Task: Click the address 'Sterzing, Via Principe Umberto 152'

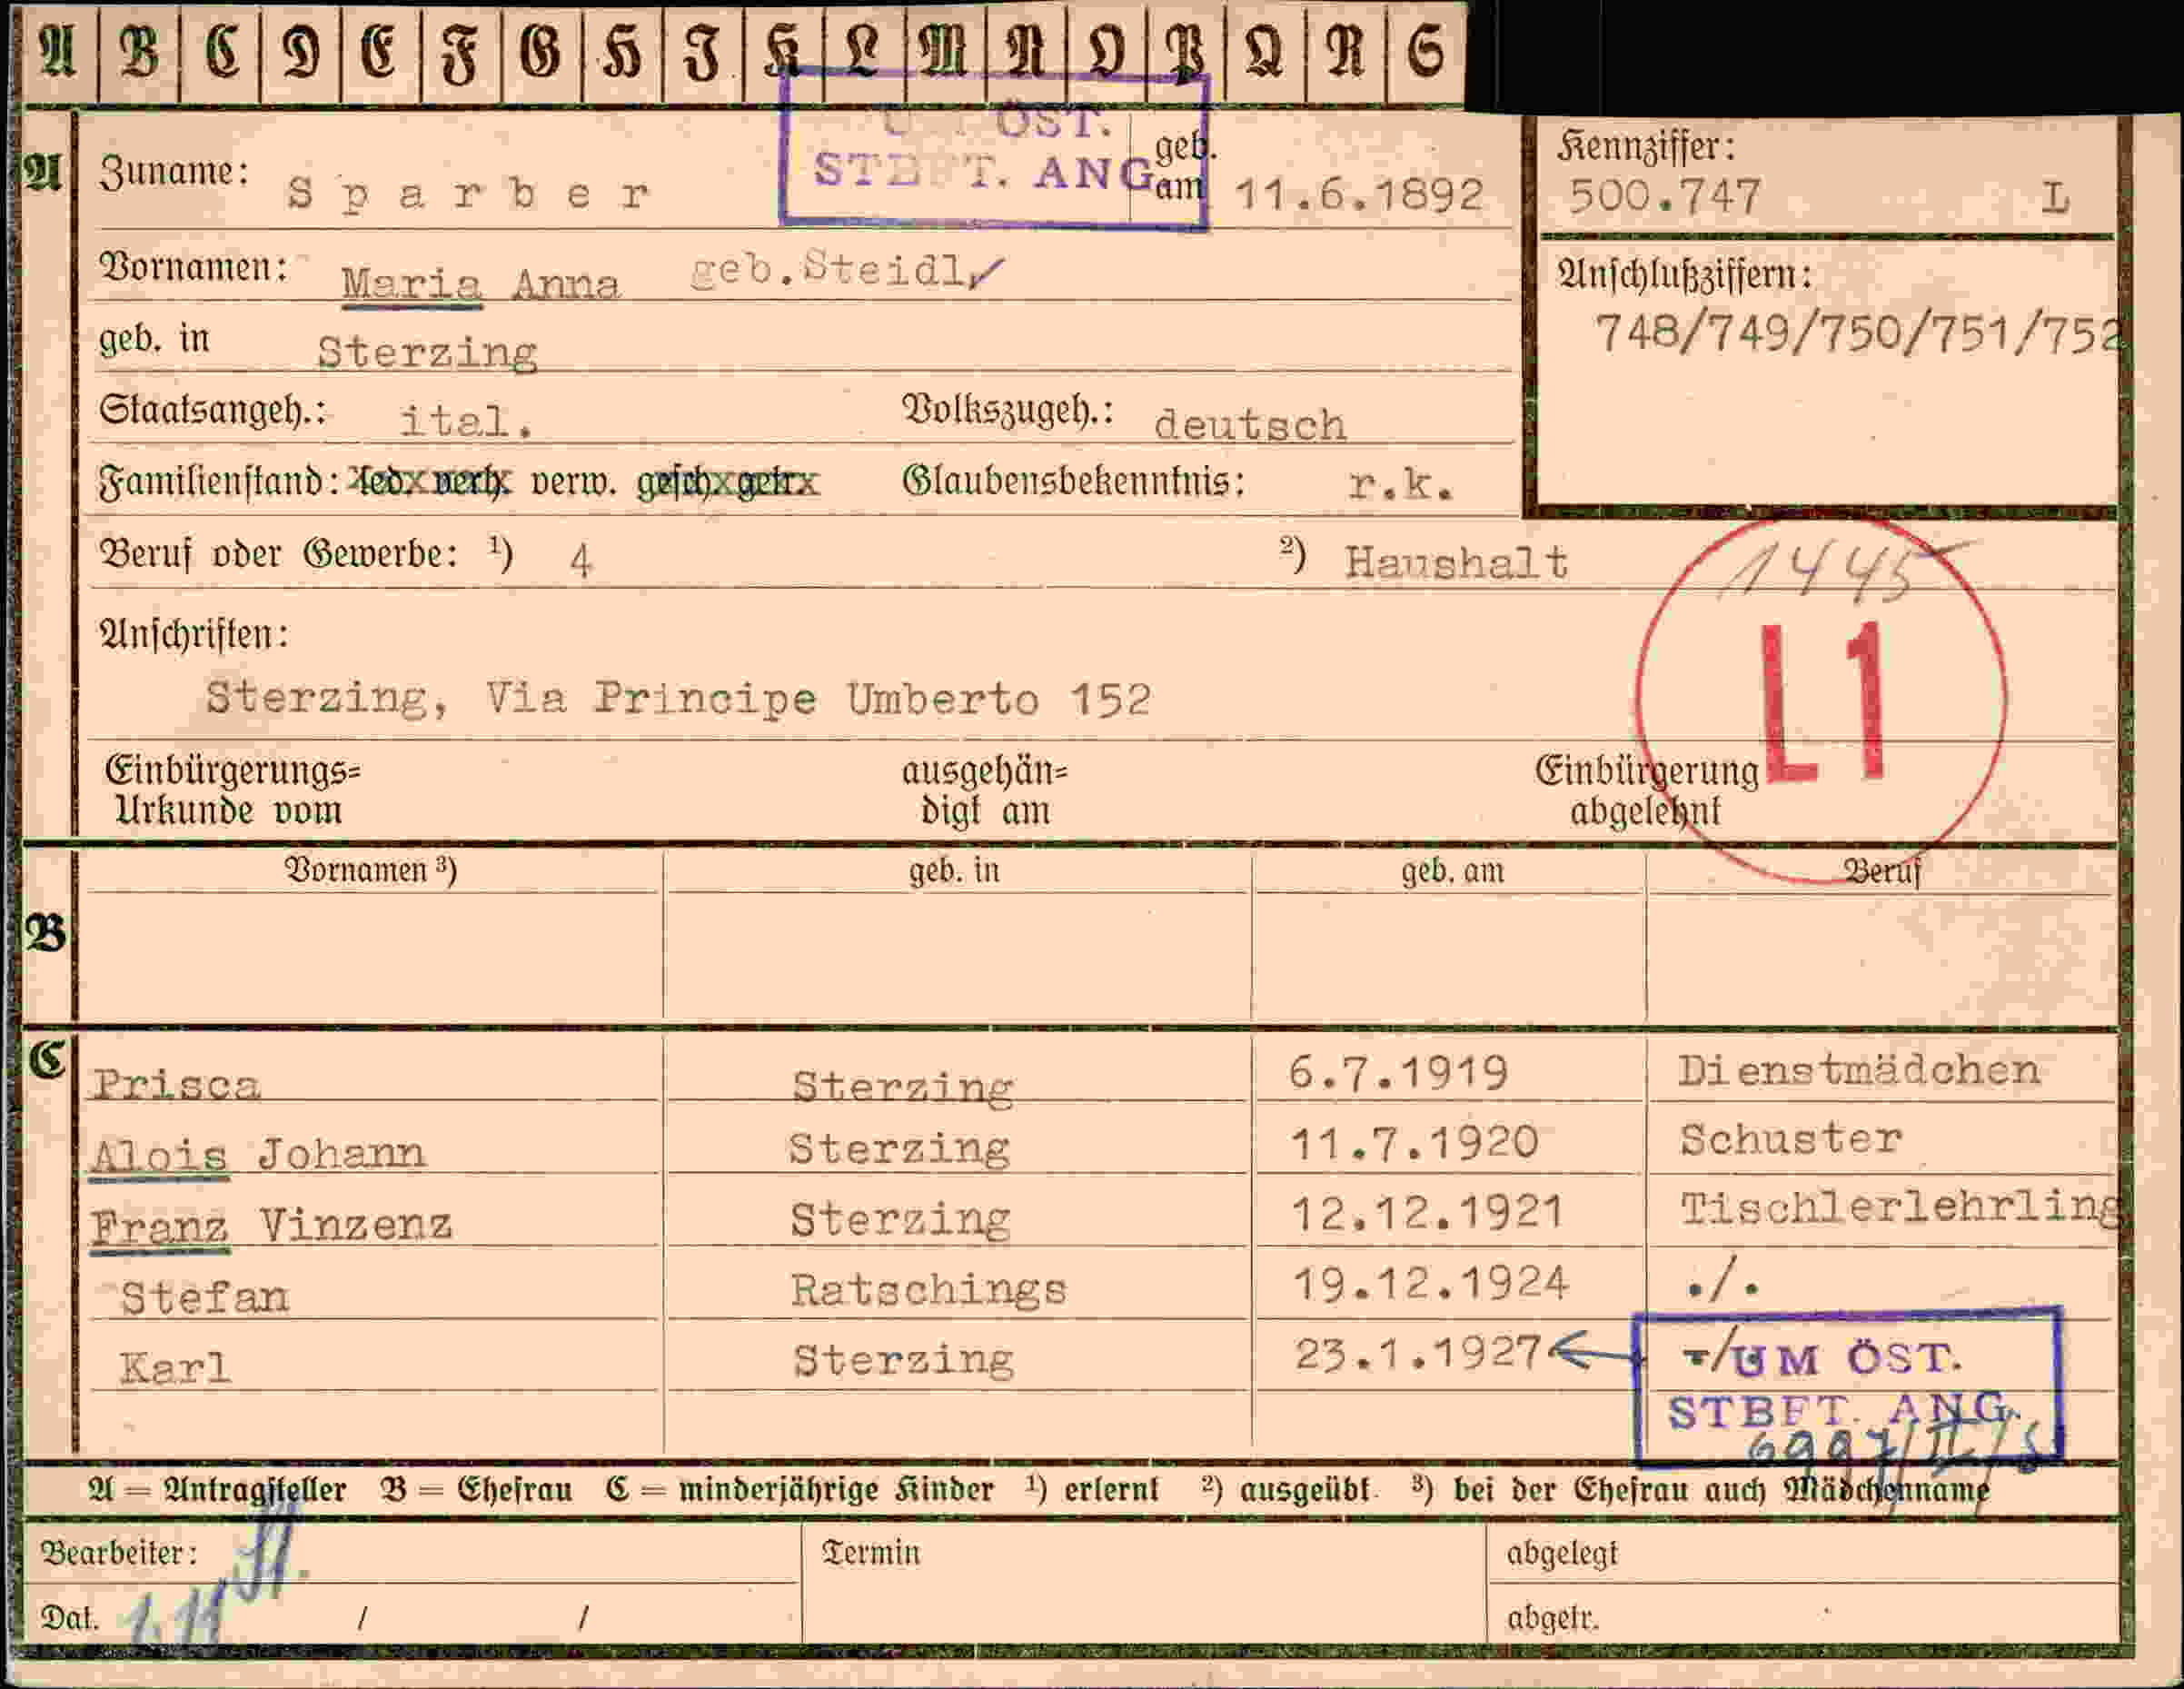Action: point(678,698)
